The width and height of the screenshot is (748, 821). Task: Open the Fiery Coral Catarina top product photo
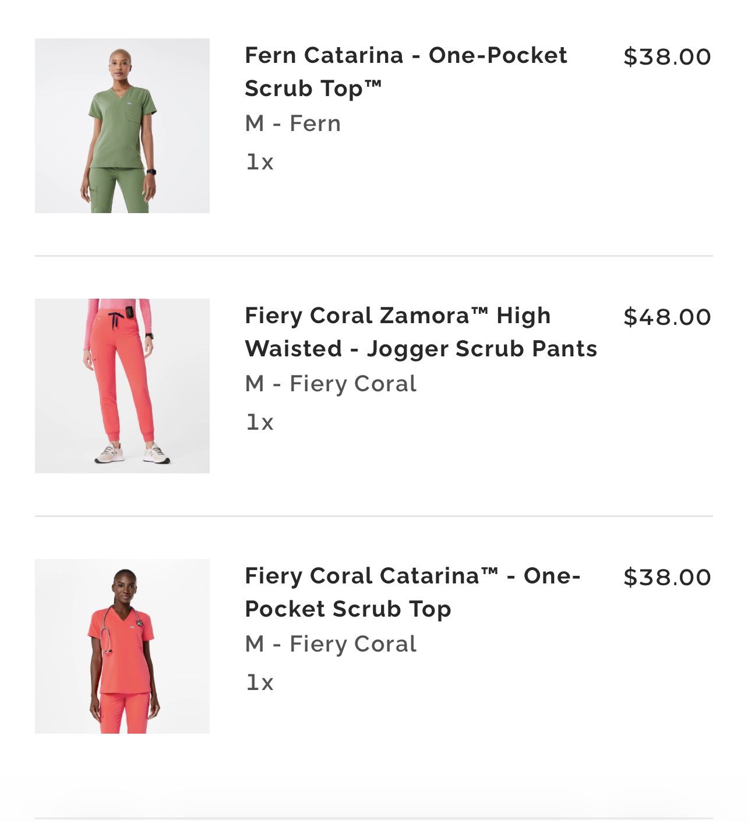point(122,646)
